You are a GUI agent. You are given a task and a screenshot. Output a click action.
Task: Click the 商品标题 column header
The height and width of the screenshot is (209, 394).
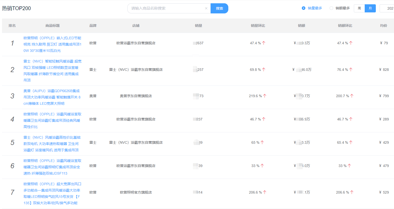click(x=53, y=26)
